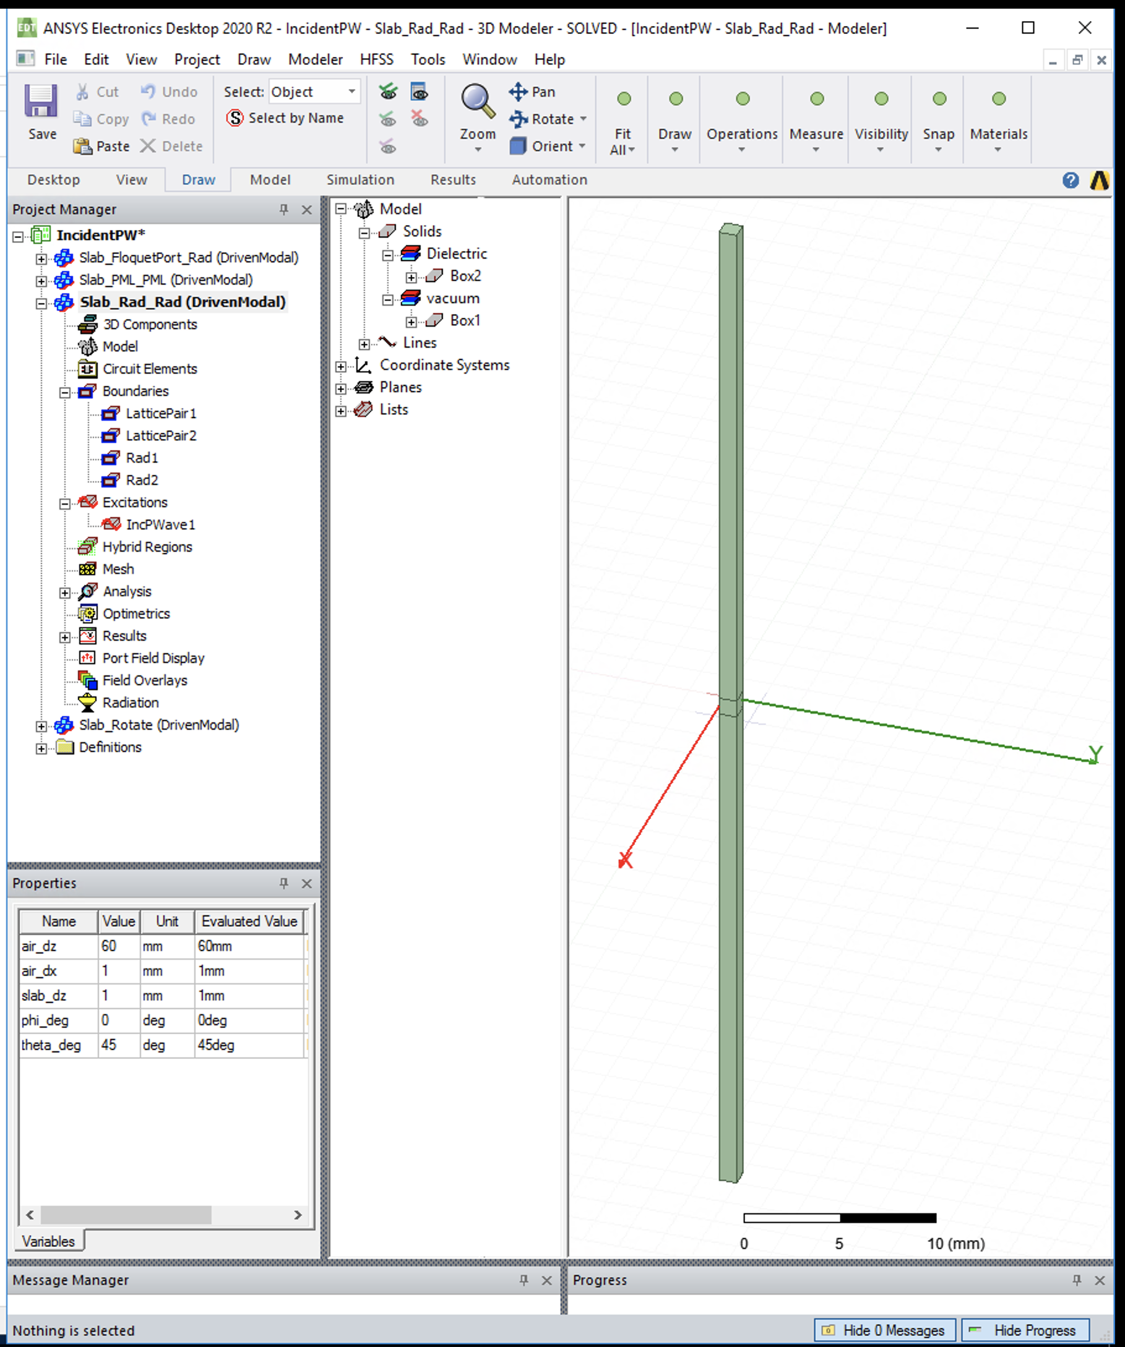Viewport: 1125px width, 1347px height.
Task: Toggle the hide-selected-objects red eye icon
Action: tap(419, 119)
